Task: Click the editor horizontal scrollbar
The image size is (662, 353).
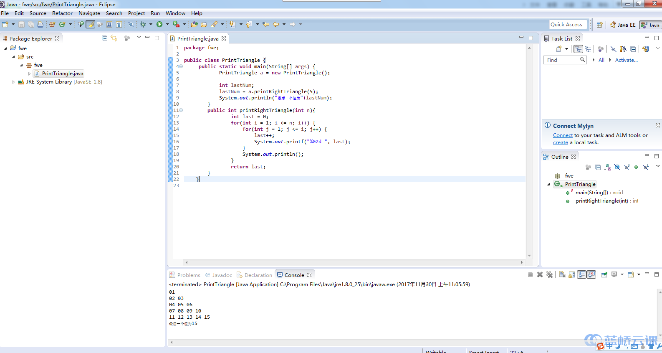Action: [x=354, y=262]
